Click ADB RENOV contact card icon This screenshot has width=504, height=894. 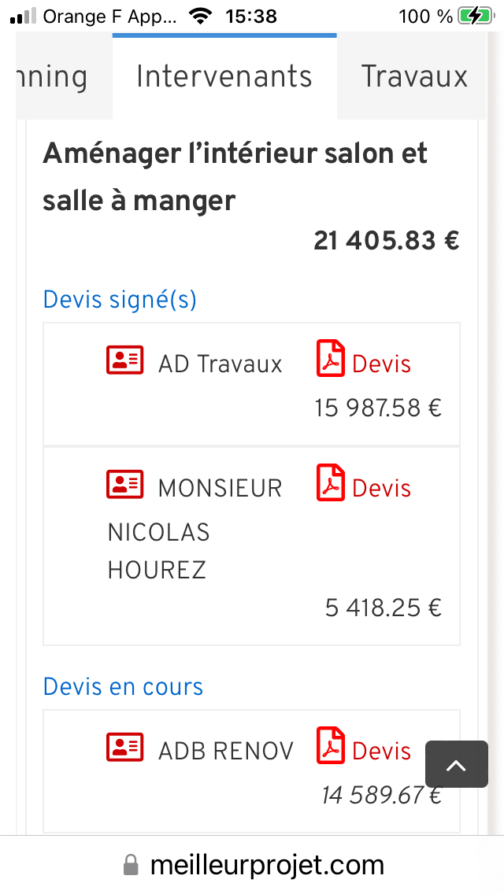pyautogui.click(x=124, y=748)
